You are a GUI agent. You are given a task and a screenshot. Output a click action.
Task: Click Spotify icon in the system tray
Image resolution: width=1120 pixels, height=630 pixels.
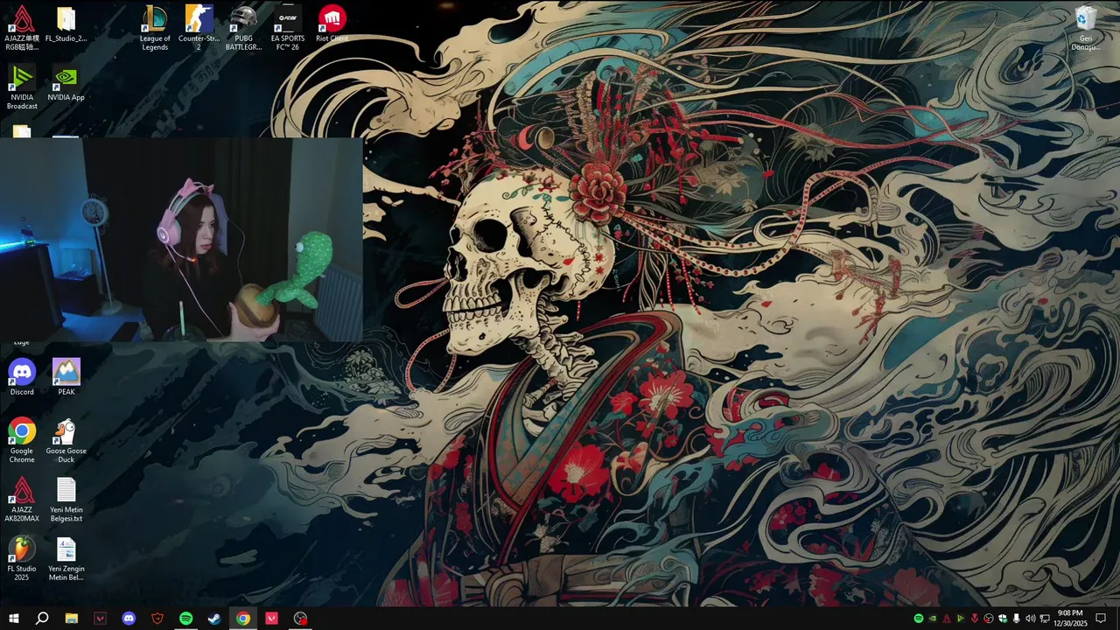coord(919,619)
